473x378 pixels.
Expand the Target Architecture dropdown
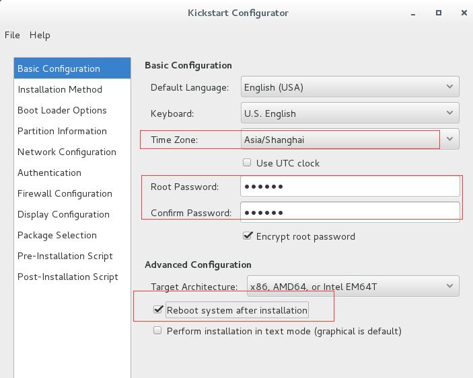pyautogui.click(x=353, y=286)
